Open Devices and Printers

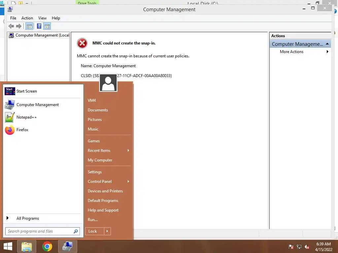[x=105, y=191]
